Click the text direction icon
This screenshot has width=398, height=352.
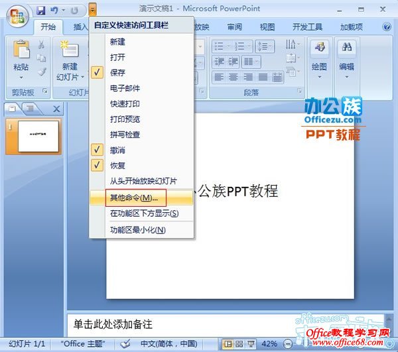[293, 44]
